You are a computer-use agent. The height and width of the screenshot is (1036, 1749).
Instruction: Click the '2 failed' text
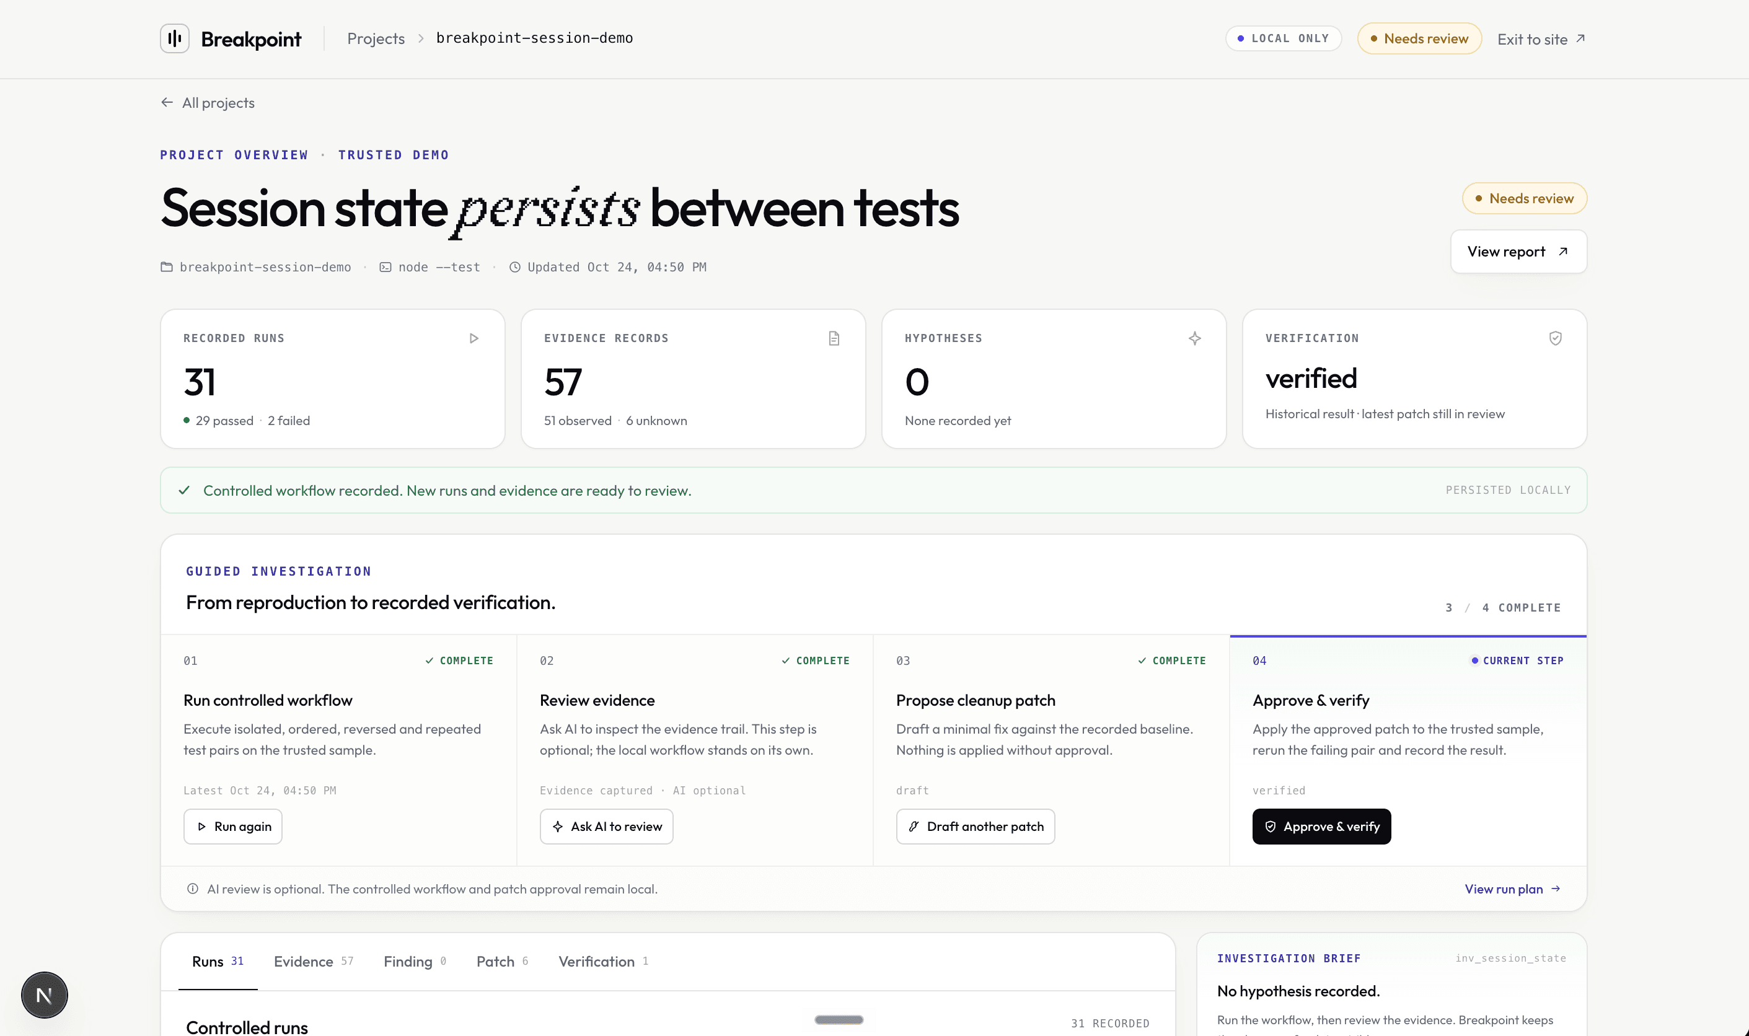tap(289, 421)
